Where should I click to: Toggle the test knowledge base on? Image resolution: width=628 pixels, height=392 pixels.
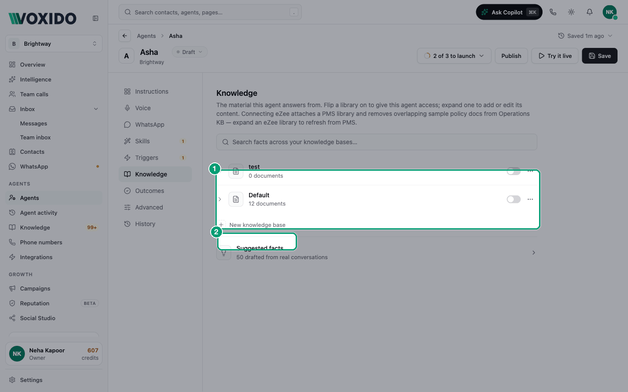pos(514,171)
